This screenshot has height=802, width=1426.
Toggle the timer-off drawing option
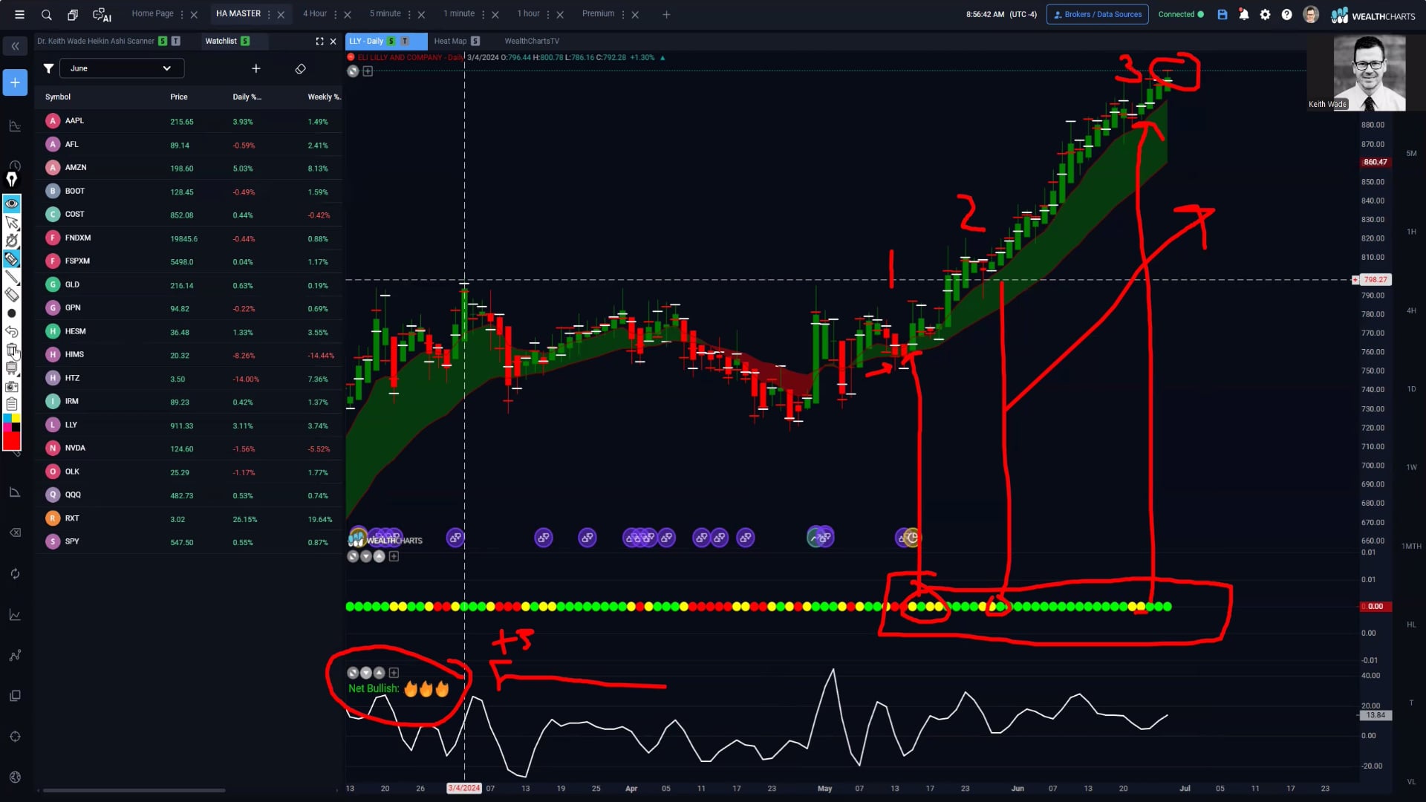point(12,241)
